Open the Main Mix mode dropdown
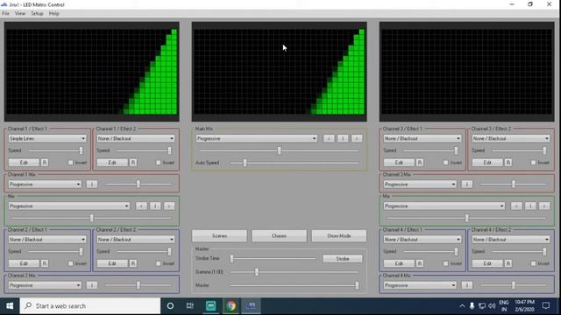 tap(256, 138)
